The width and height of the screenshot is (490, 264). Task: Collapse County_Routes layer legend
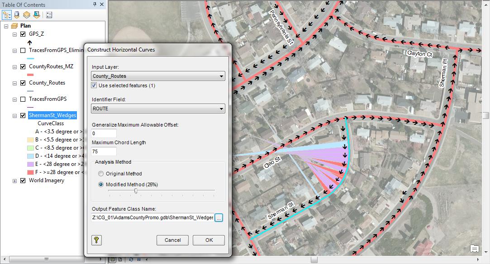click(x=14, y=83)
